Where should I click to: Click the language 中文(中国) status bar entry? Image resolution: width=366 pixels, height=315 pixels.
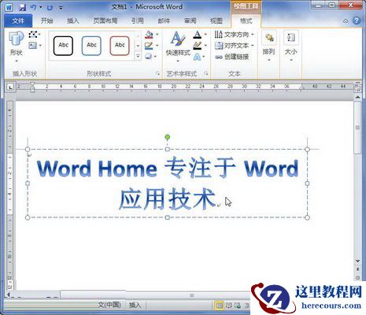coord(109,305)
